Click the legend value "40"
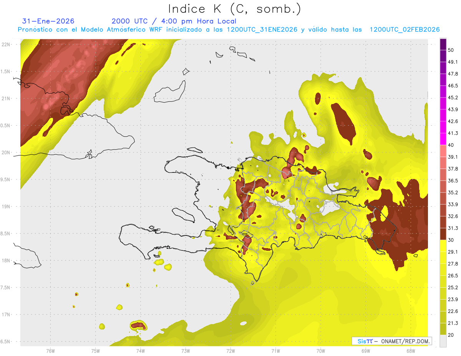 coord(451,145)
